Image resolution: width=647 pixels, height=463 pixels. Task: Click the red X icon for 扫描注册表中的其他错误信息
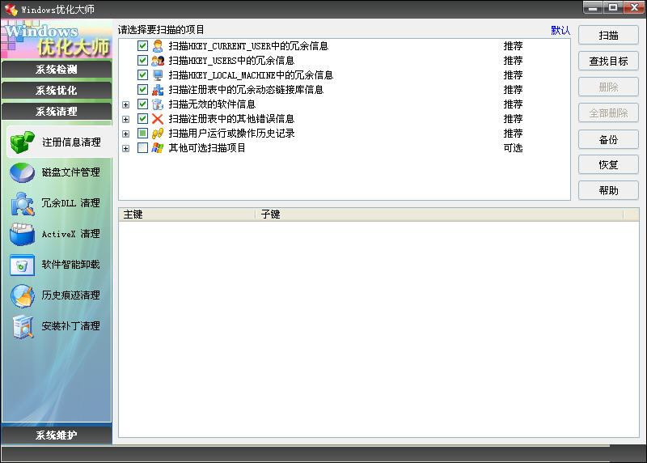[x=158, y=119]
